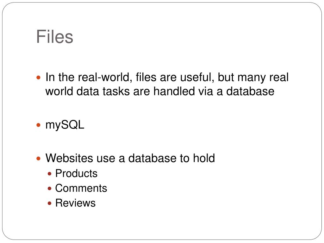Image resolution: width=324 pixels, height=243 pixels.
Task: Click the word 'files' in first bullet
Action: point(146,77)
